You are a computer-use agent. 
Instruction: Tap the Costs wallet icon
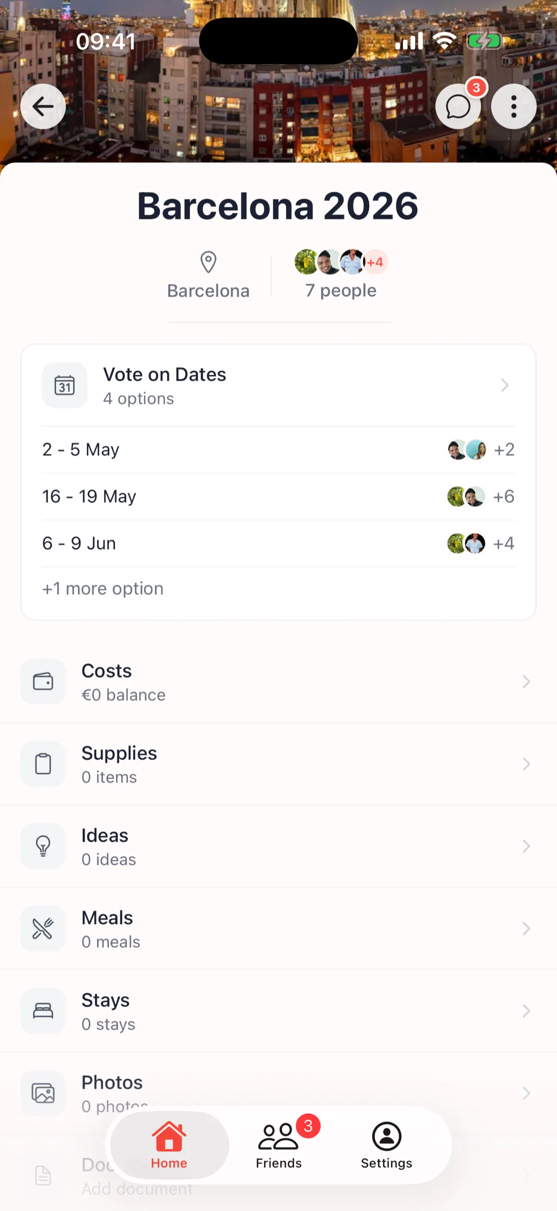(43, 681)
